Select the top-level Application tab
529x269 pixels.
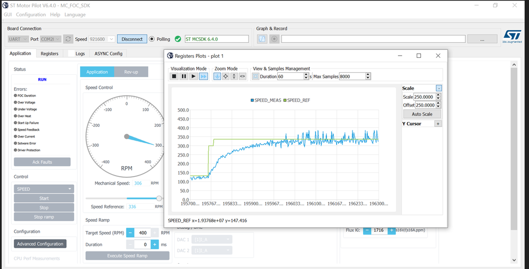pyautogui.click(x=20, y=54)
